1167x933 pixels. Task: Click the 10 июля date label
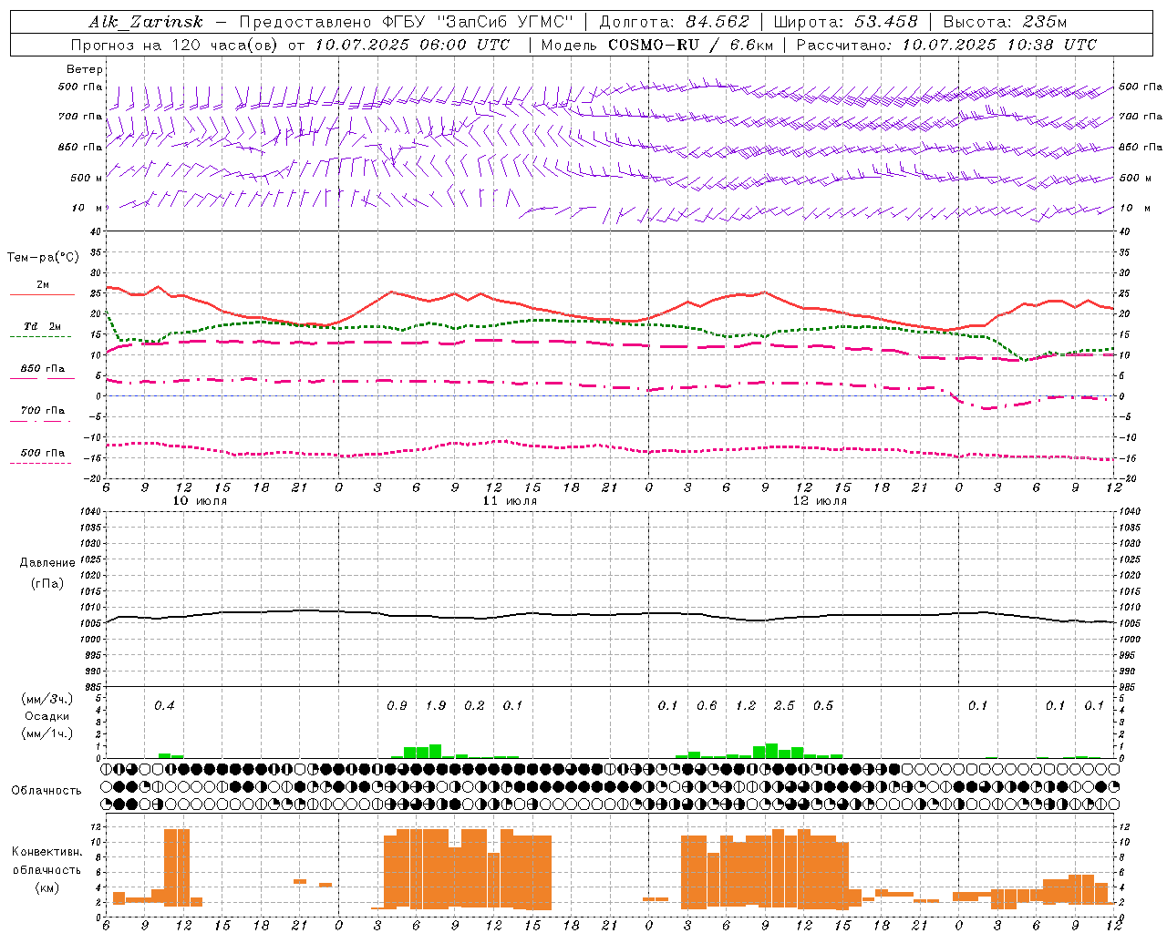pos(200,501)
